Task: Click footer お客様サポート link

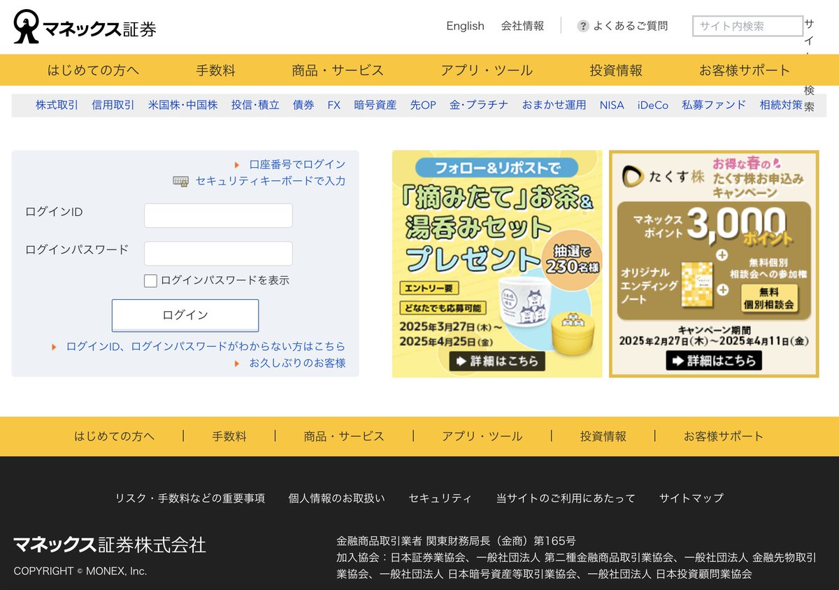Action: 724,436
